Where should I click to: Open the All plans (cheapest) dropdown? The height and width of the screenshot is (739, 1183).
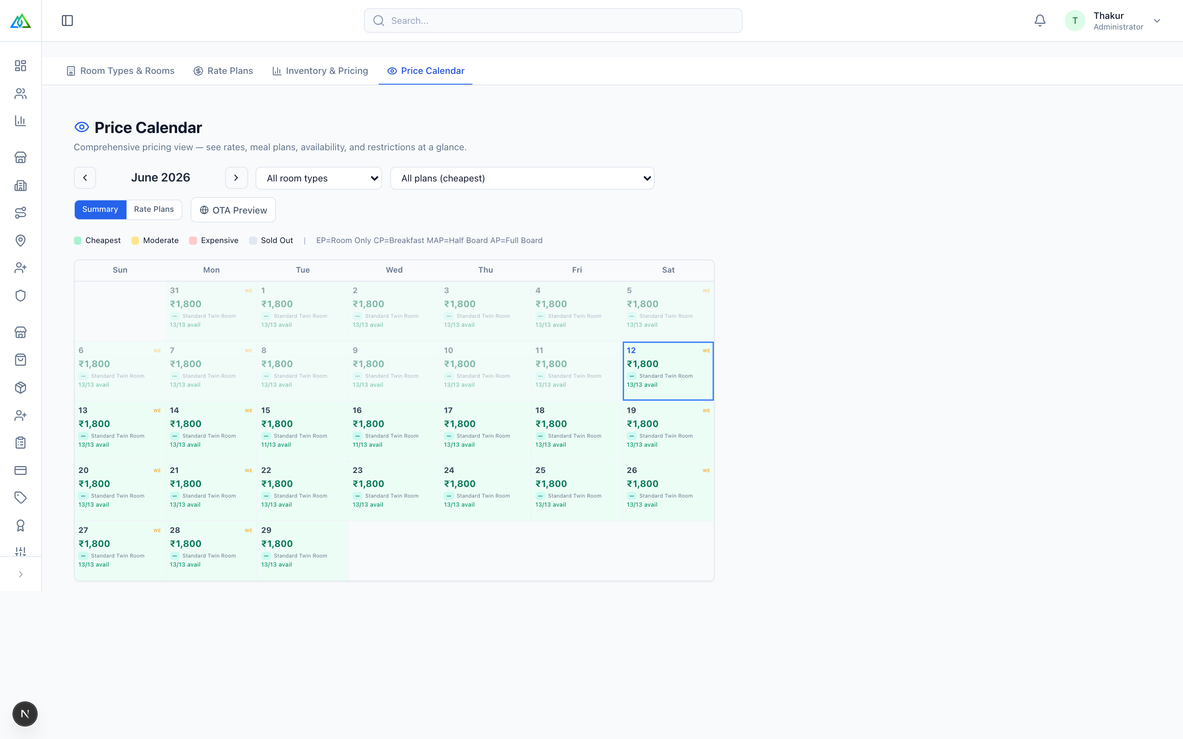coord(522,179)
